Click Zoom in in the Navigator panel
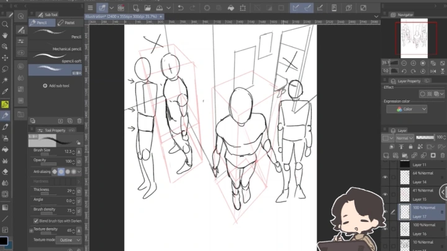447x251 pixels. 413,63
